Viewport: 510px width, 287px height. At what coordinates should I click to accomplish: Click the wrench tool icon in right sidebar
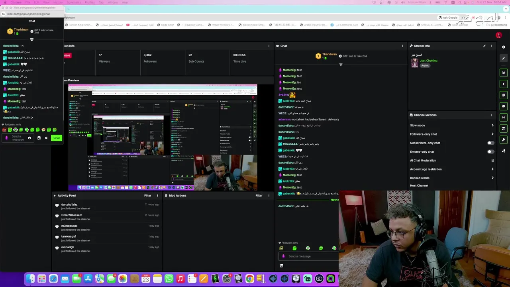[504, 140]
